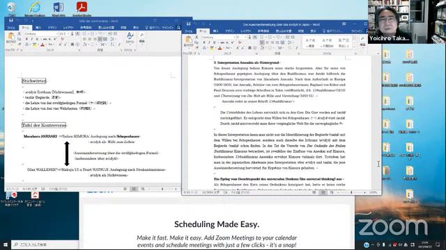Click Windows Start button
This screenshot has width=446, height=250.
click(6, 244)
